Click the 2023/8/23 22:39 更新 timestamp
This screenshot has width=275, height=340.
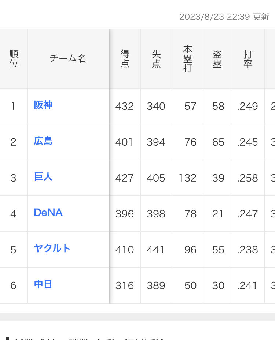pyautogui.click(x=224, y=17)
